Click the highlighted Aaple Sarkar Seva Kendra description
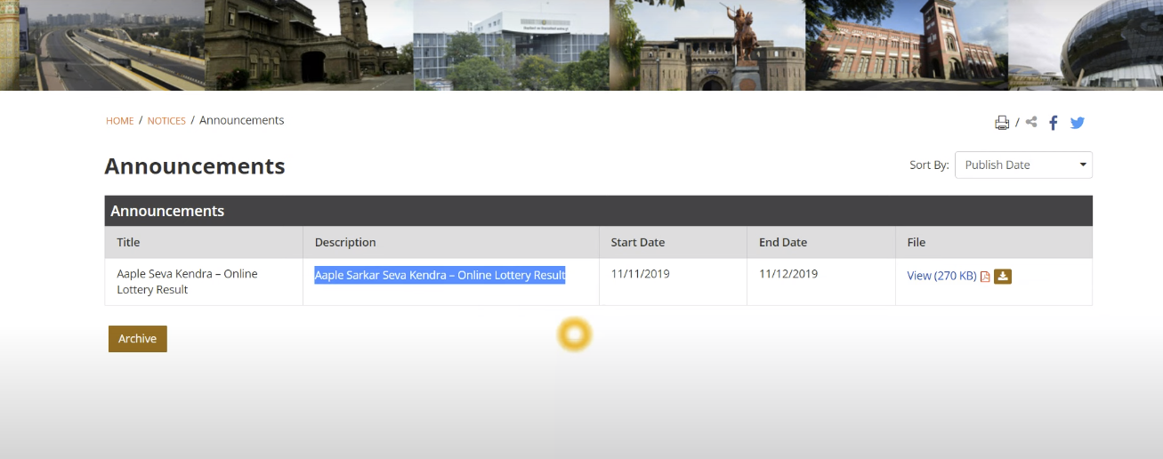Viewport: 1163px width, 459px height. [x=440, y=275]
